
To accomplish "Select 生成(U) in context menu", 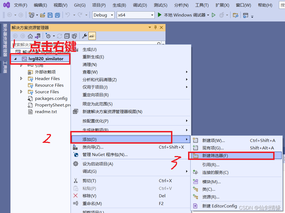I will [131, 49].
